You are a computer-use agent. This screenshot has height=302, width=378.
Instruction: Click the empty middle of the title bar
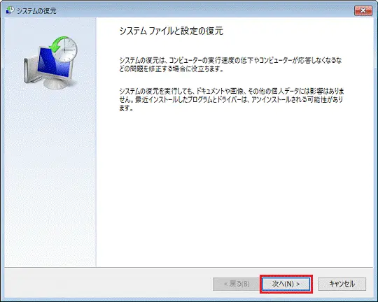(x=205, y=10)
